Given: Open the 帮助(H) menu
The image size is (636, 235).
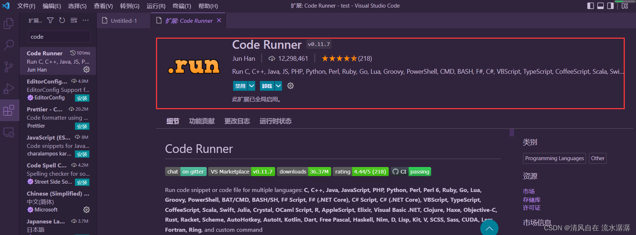Looking at the screenshot, I should pos(208,6).
